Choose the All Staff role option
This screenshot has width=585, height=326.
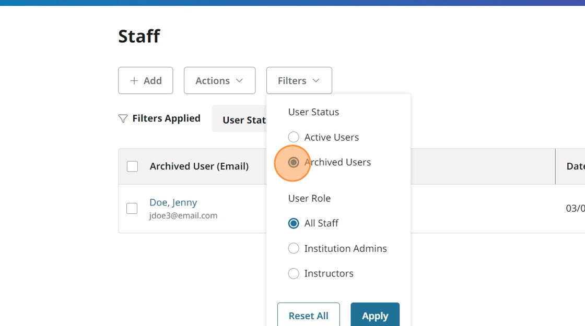click(x=294, y=223)
